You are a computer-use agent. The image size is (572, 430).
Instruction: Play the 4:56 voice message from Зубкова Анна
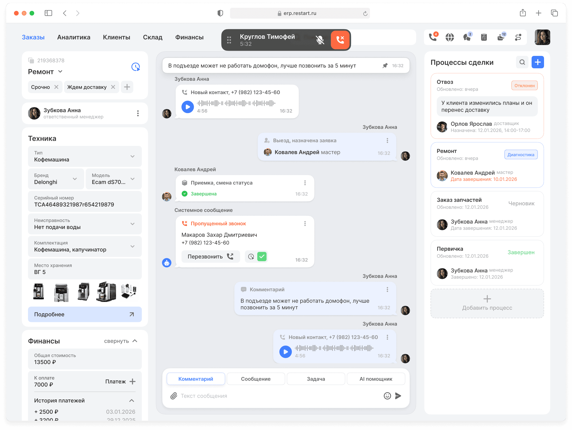coord(188,107)
